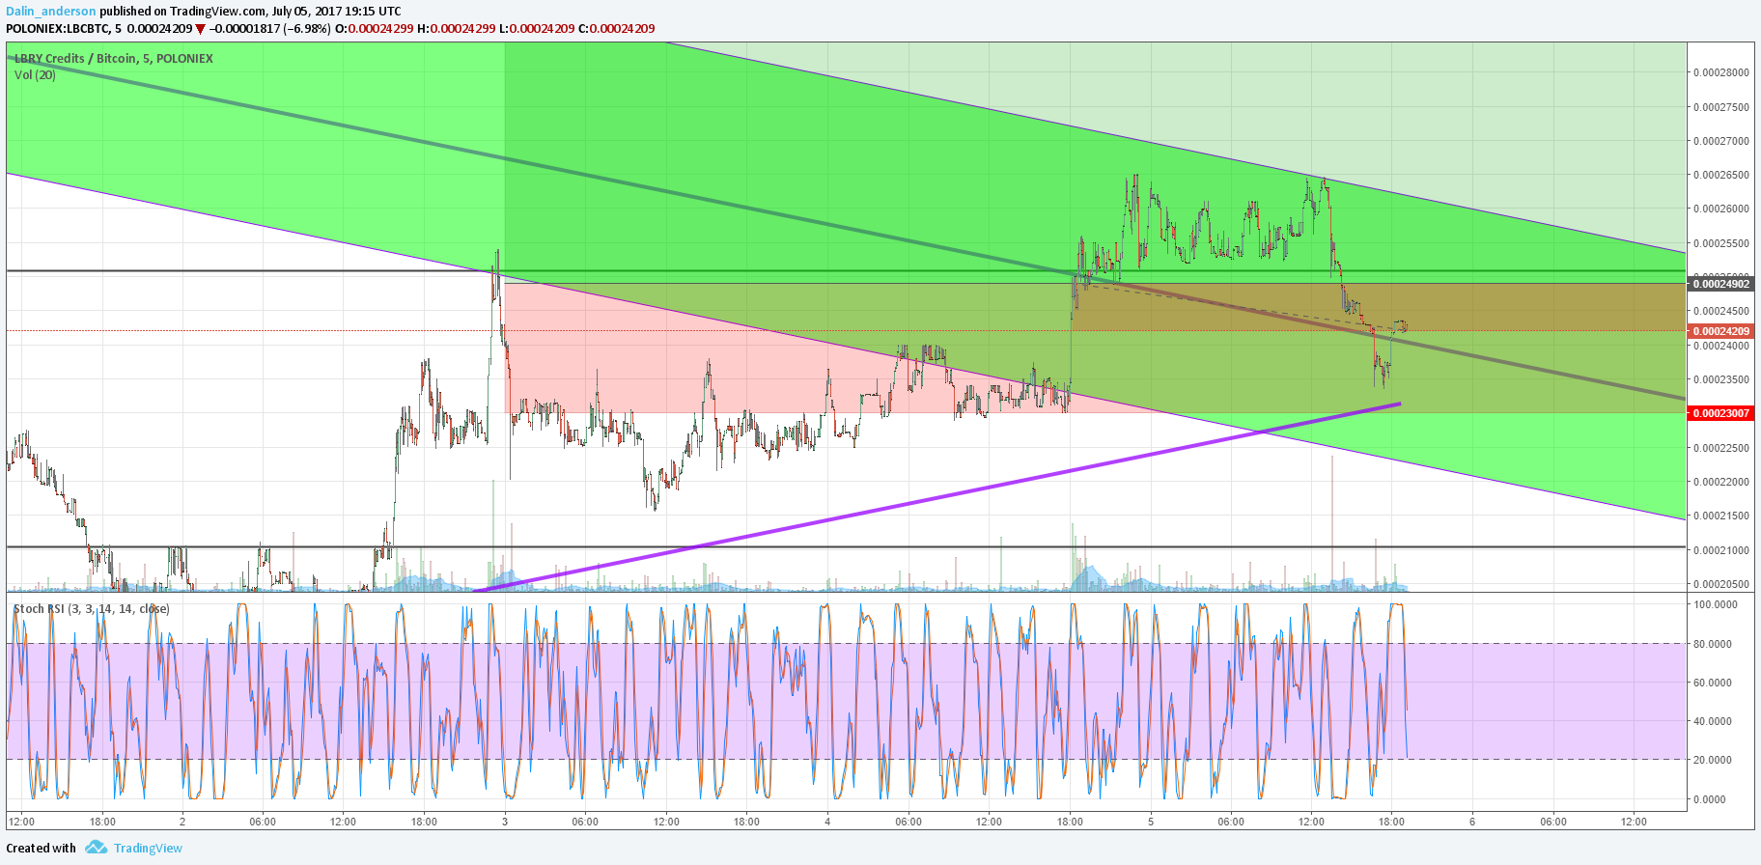This screenshot has height=865, width=1761.
Task: Click the H:0.00024299 high value in header
Action: pos(456,28)
